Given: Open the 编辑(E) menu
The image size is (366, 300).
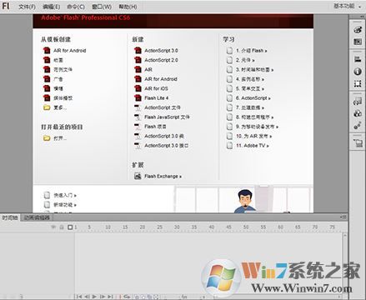Looking at the screenshot, I should point(52,7).
